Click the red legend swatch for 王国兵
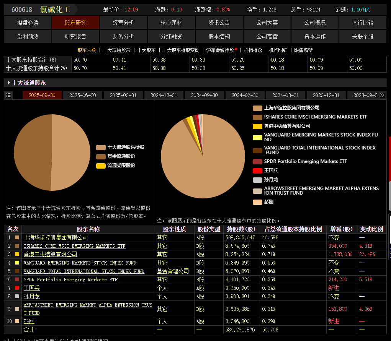 click(257, 170)
